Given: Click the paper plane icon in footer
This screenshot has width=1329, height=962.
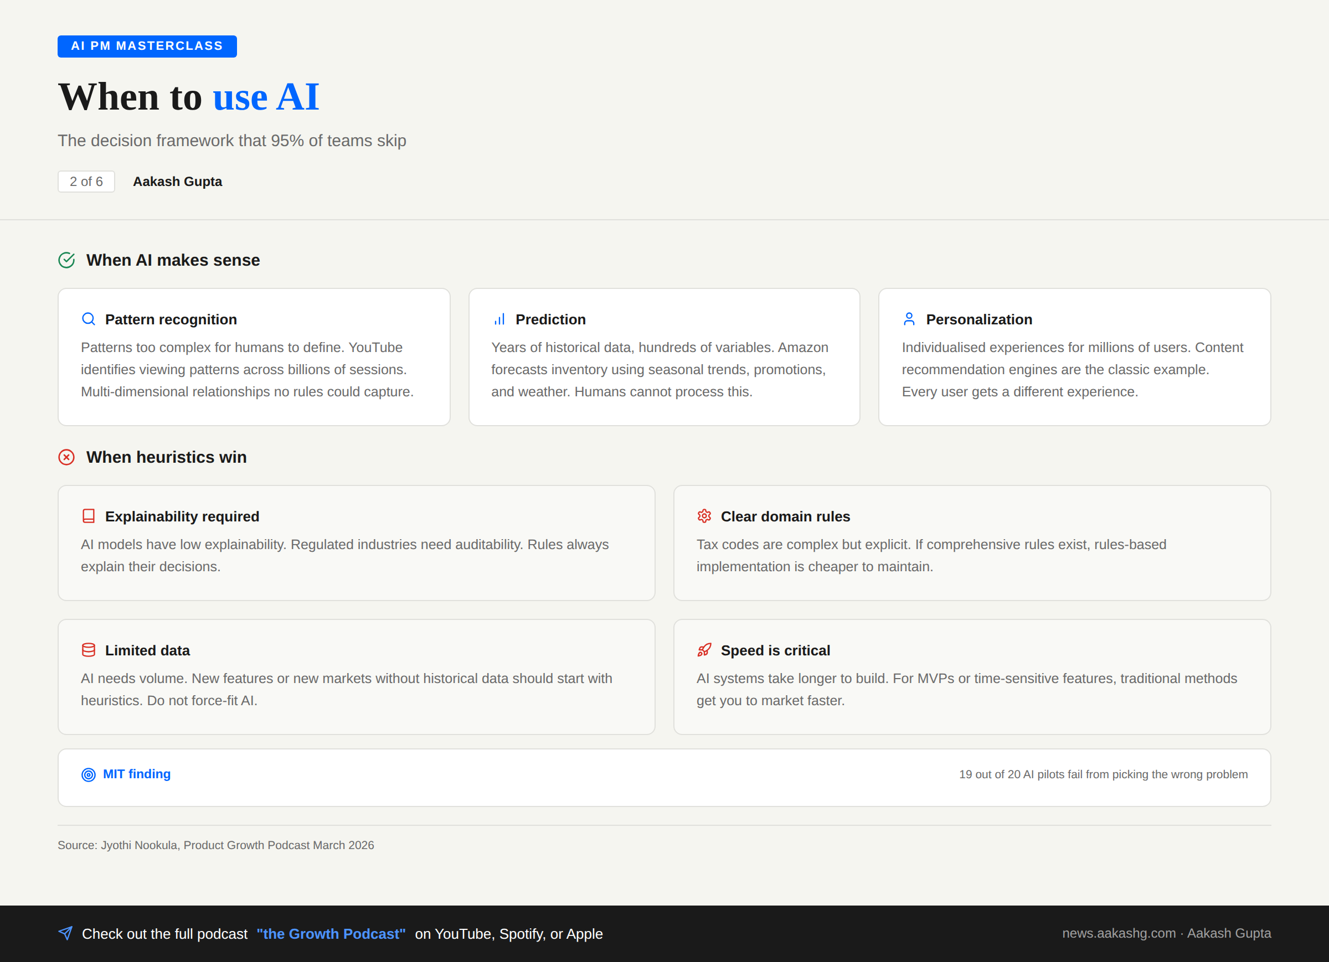Looking at the screenshot, I should click(x=66, y=933).
